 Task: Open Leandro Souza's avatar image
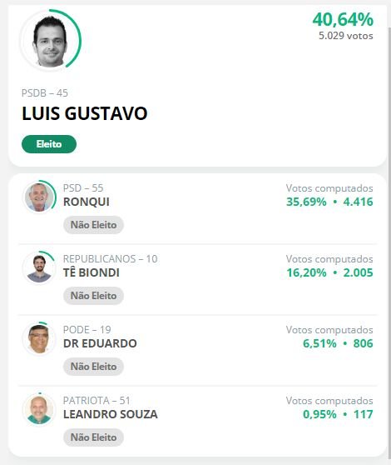pos(39,409)
